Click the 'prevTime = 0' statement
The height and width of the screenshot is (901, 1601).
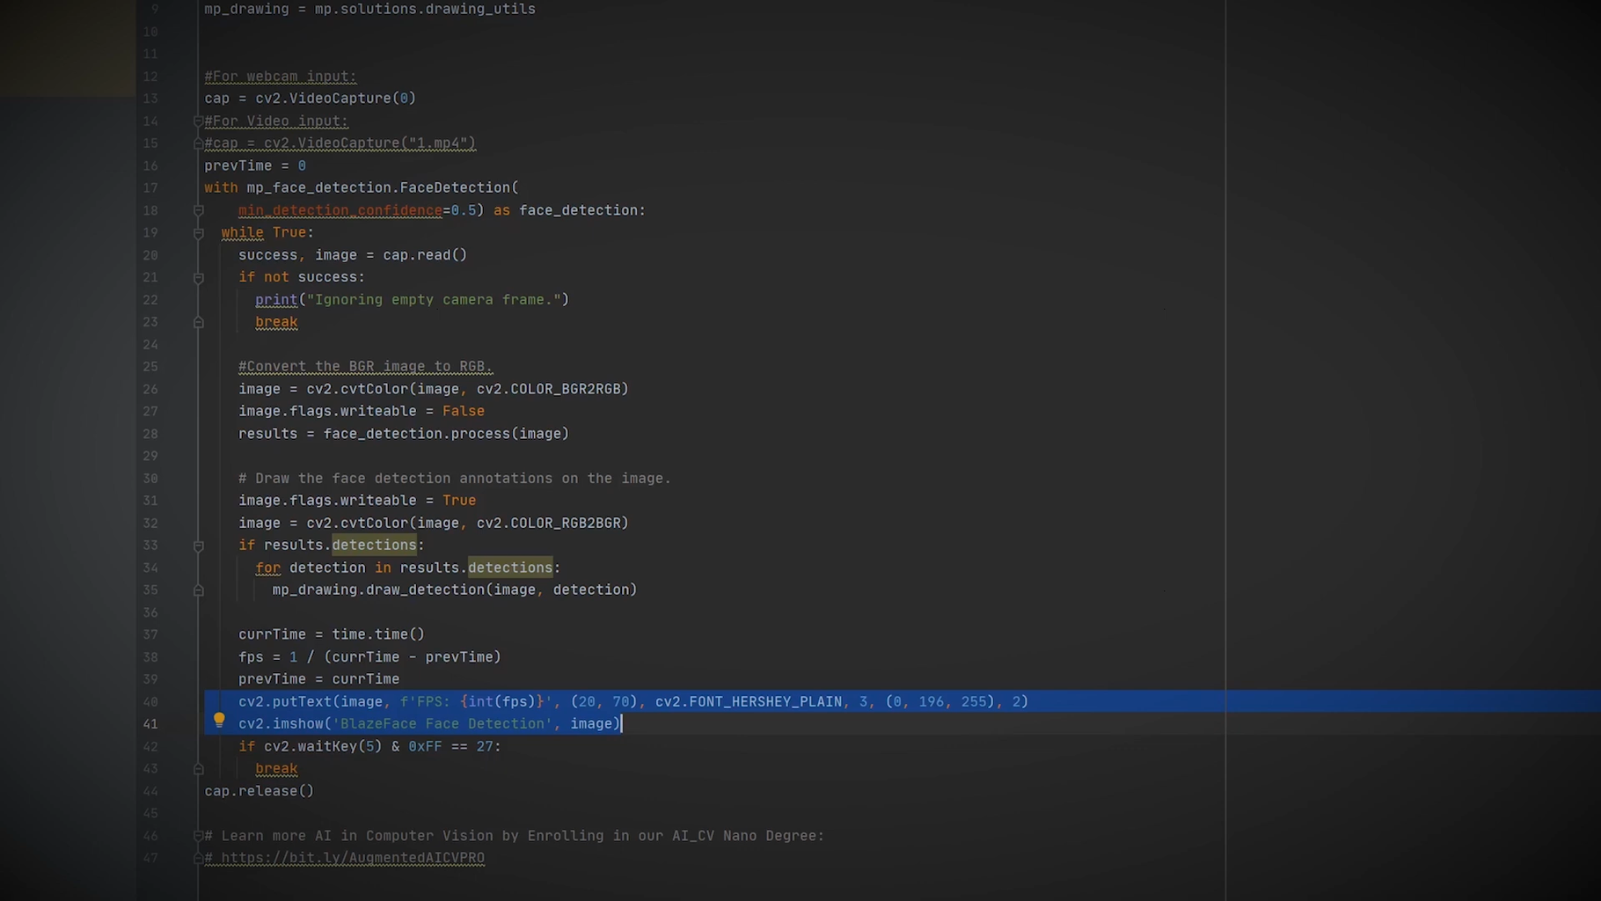click(255, 165)
